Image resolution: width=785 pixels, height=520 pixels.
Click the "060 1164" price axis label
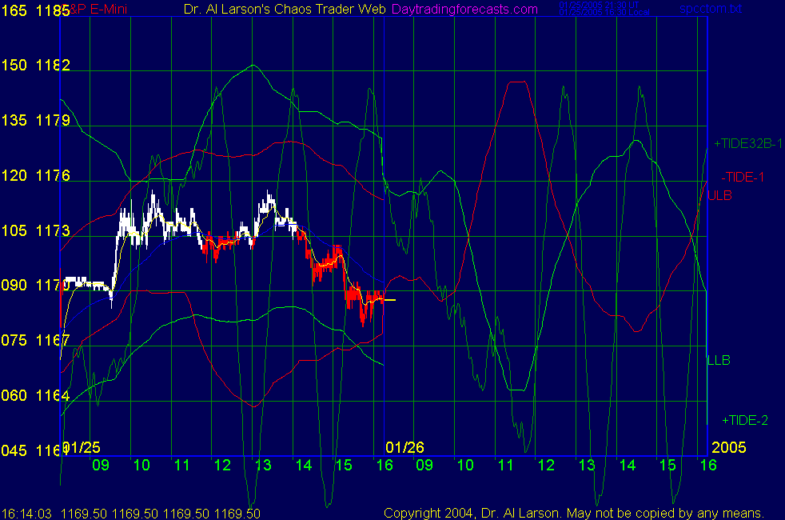pos(35,395)
